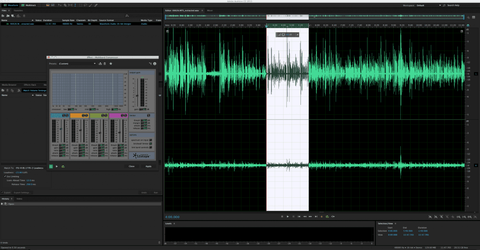Mark preset as favorite with star icon
480x250 pixels.
tap(111, 64)
